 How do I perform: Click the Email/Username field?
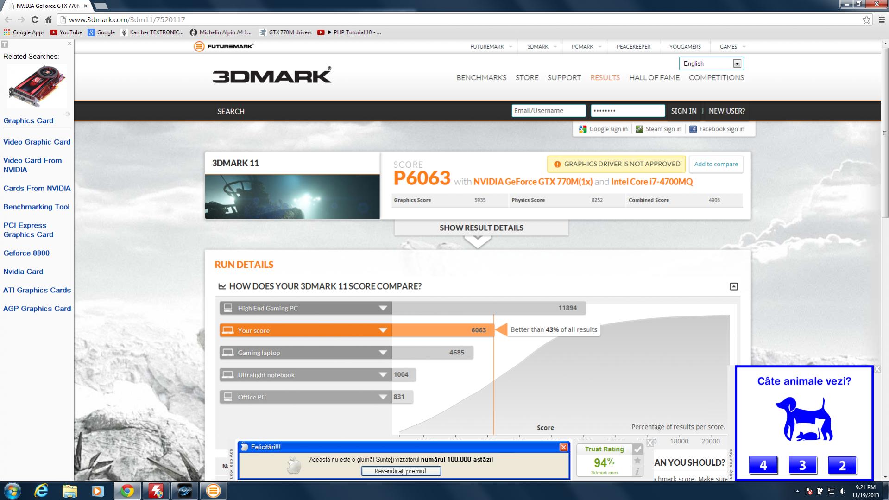tap(549, 111)
